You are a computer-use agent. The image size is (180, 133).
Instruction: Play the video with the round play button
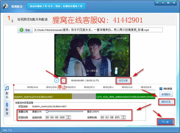[x=57, y=80]
